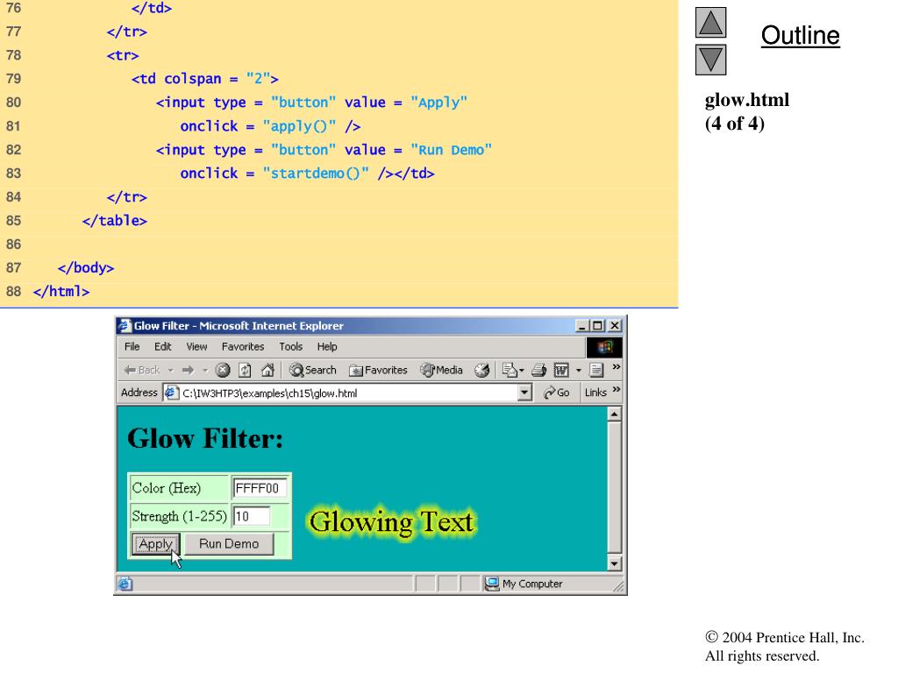Click the Print icon in toolbar
The image size is (898, 673).
click(x=538, y=371)
